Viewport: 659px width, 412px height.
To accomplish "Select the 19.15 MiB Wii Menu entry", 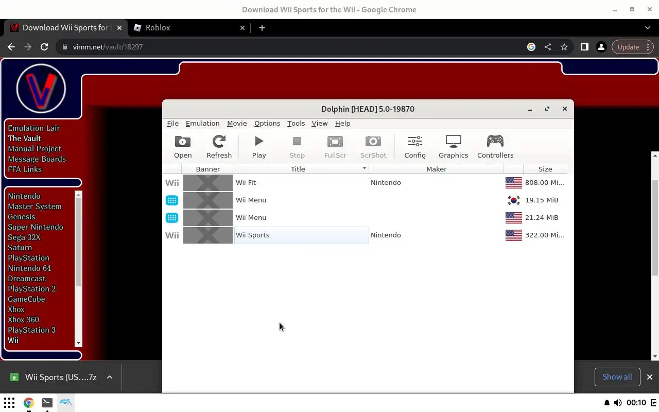I will 251,200.
